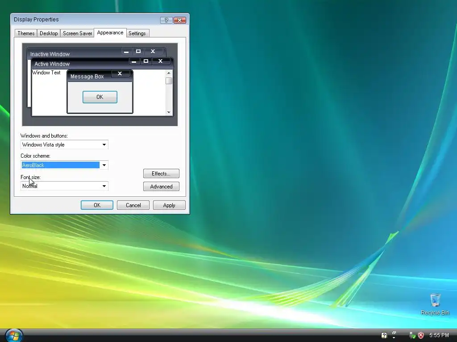The height and width of the screenshot is (342, 457).
Task: Close the Display Properties dialog
Action: click(x=179, y=20)
